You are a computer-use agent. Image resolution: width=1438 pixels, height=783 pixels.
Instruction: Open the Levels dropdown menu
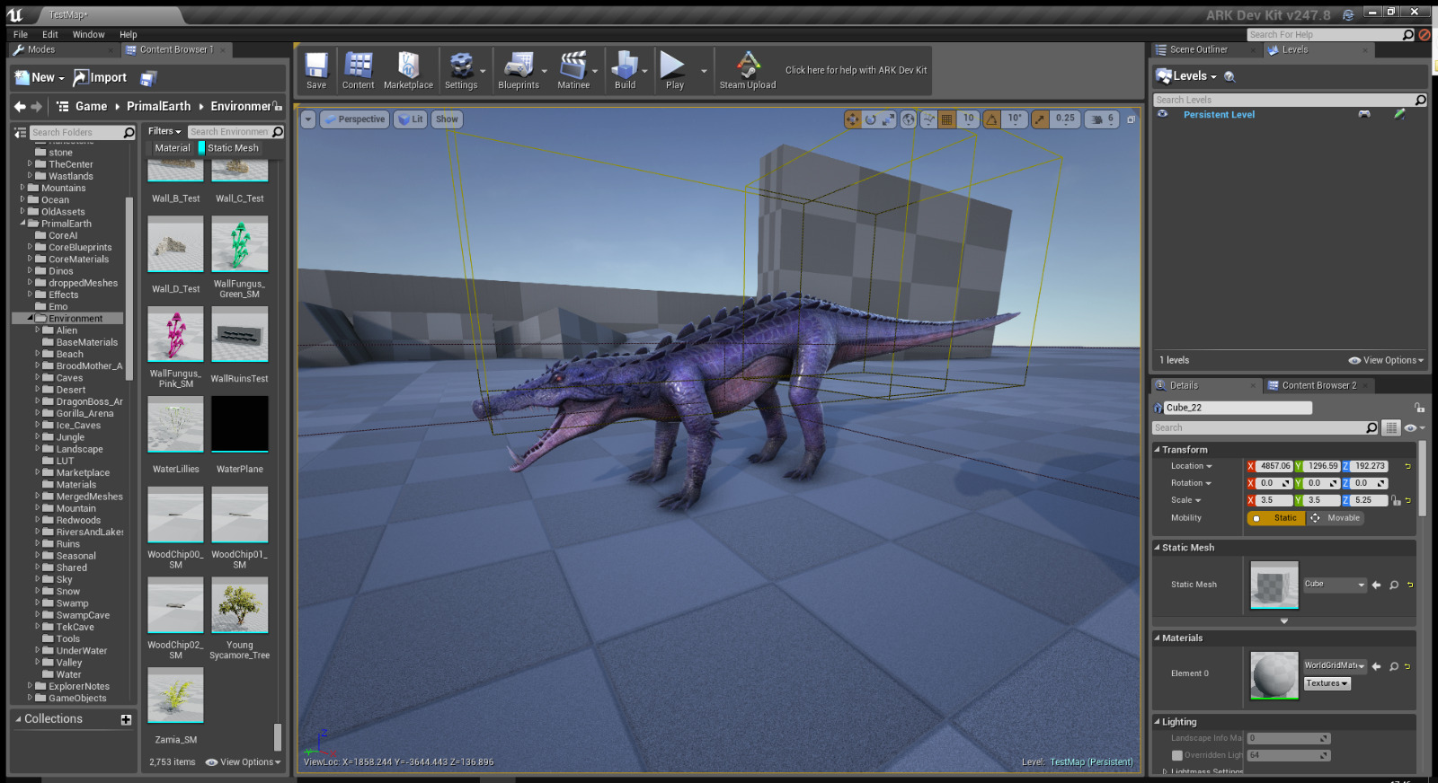(1186, 76)
